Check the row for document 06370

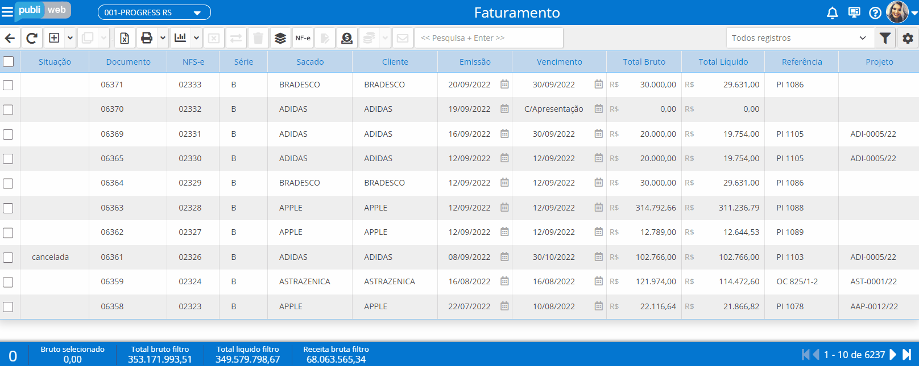(8, 110)
